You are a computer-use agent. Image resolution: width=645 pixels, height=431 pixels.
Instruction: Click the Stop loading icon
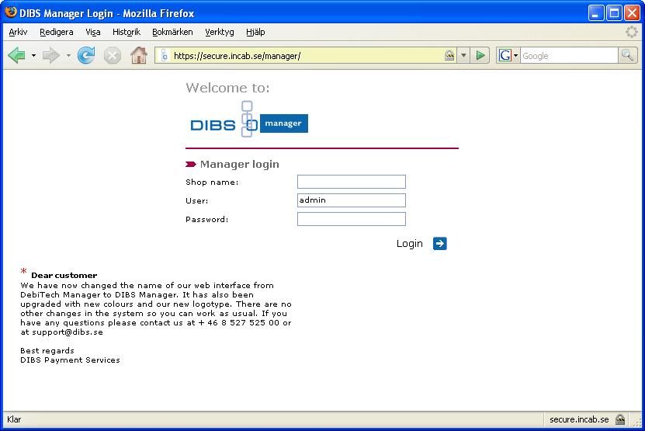tap(113, 56)
